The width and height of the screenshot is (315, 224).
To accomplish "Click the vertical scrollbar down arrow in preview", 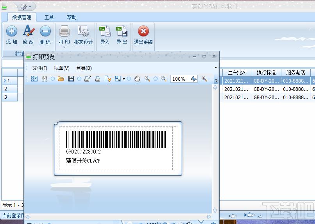I will [x=215, y=210].
